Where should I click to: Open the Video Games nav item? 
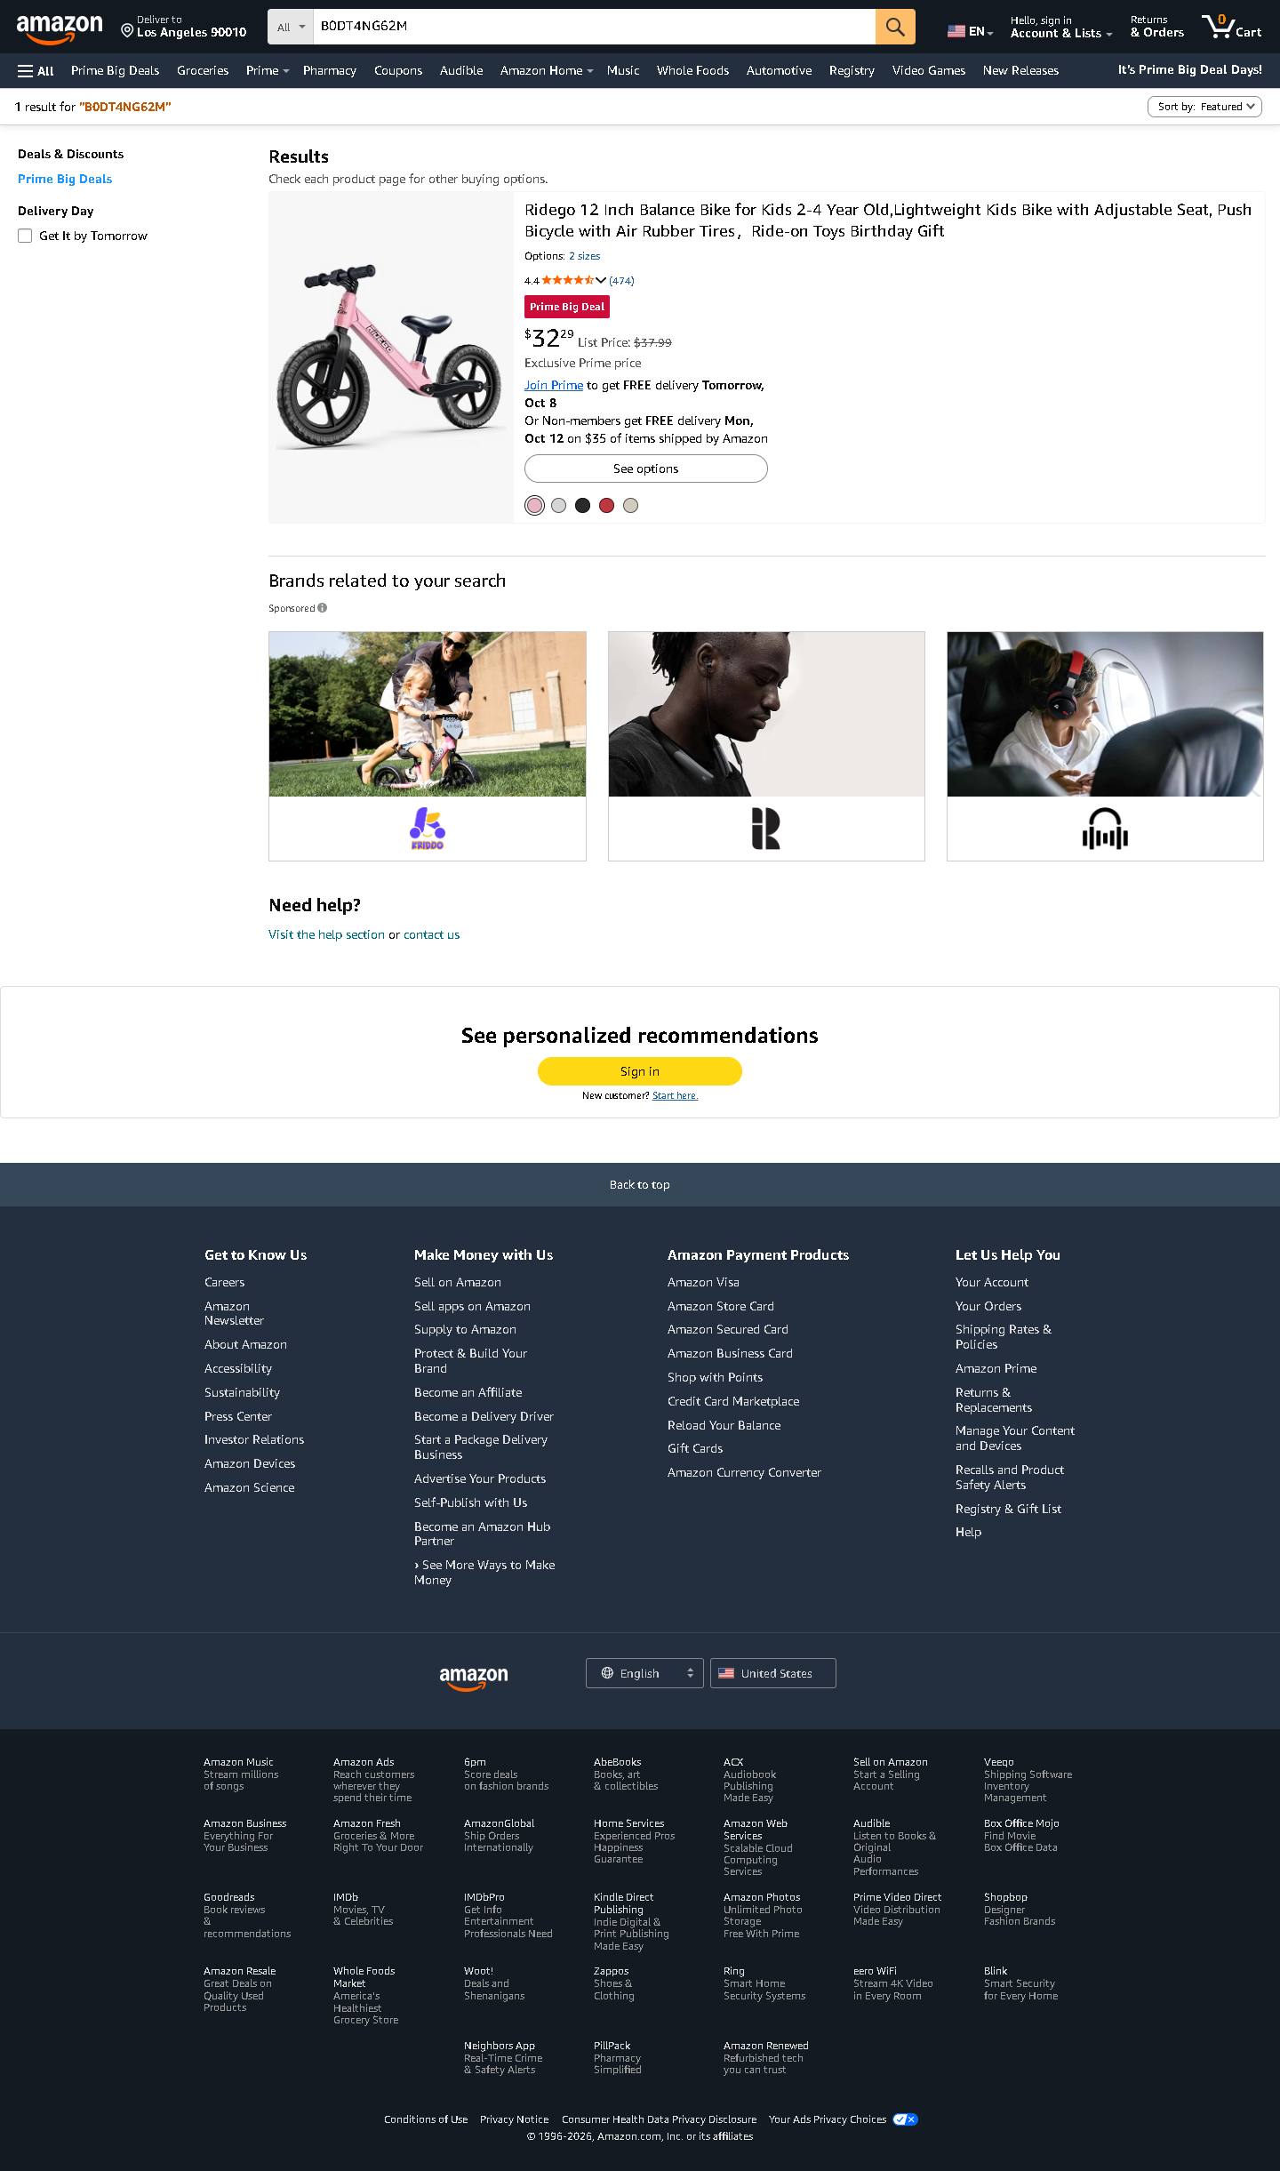929,71
